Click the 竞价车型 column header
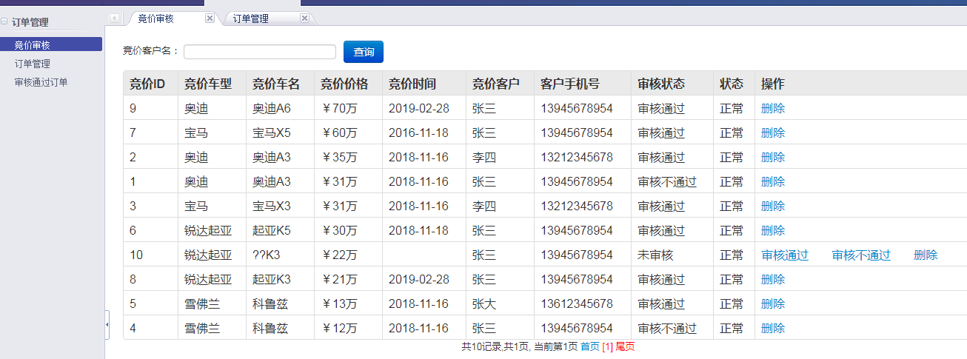This screenshot has width=967, height=359. pos(212,84)
